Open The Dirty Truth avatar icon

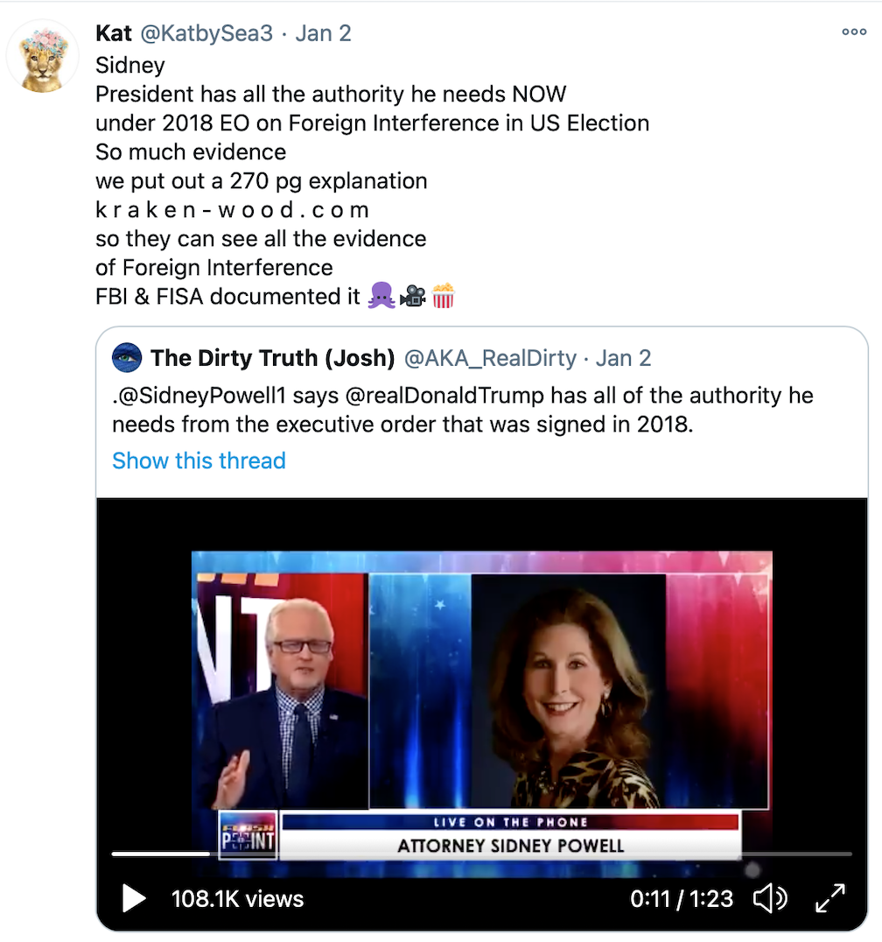[x=127, y=357]
